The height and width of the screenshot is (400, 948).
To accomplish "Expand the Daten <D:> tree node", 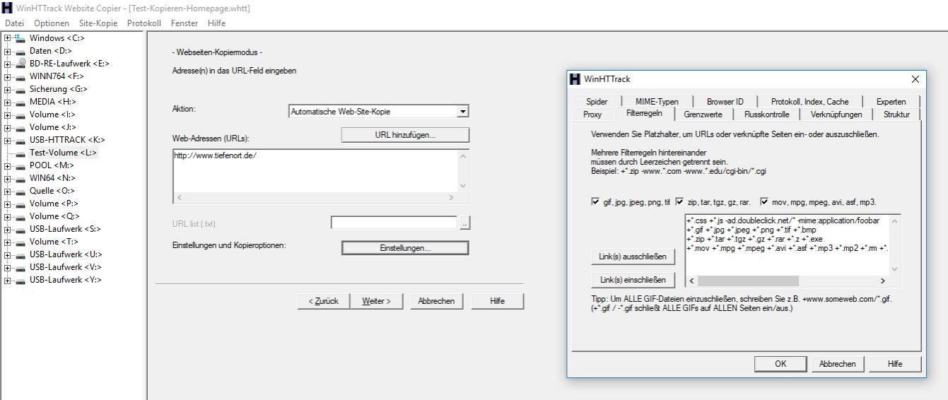I will point(7,51).
